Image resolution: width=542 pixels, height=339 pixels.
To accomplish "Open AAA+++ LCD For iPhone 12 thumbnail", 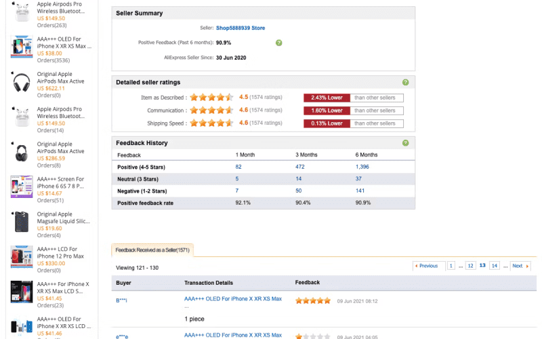I will 22,257.
